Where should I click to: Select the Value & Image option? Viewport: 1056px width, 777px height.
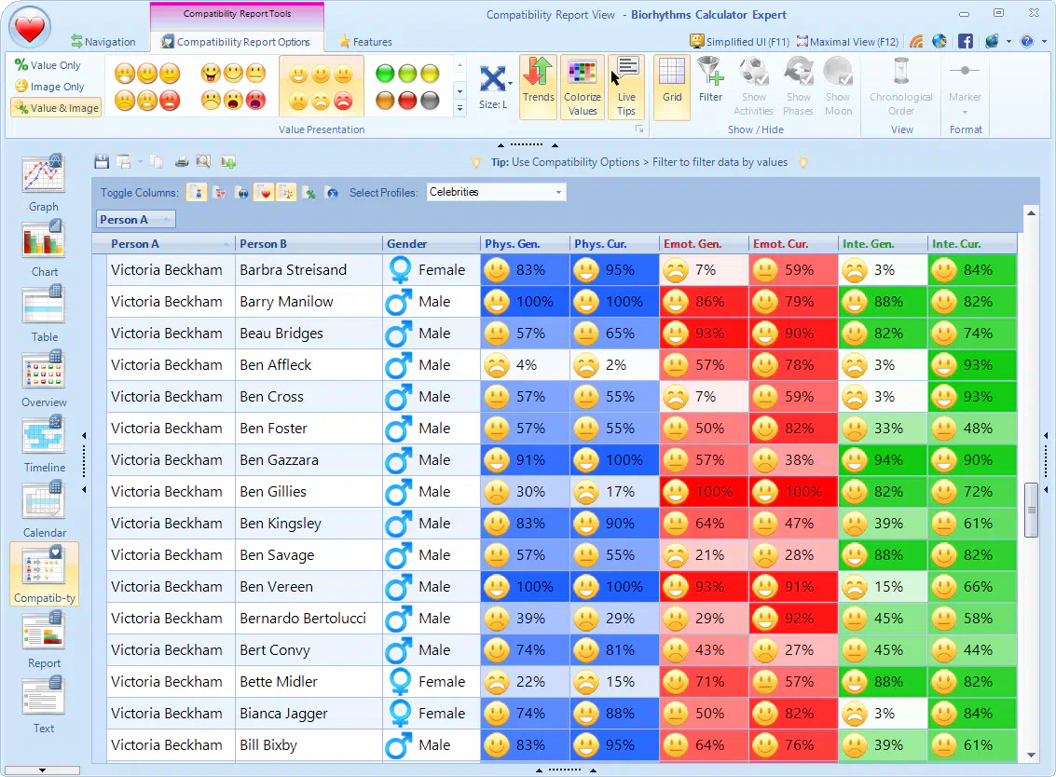57,108
